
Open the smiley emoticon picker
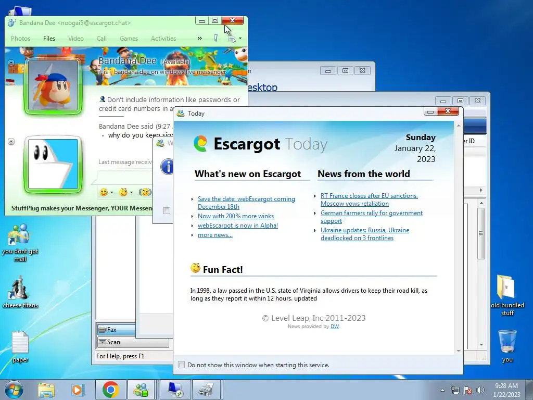[104, 192]
